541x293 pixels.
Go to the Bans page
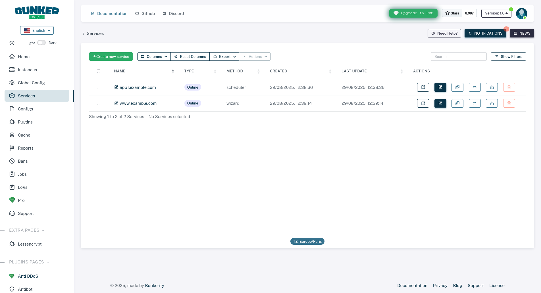(x=23, y=161)
